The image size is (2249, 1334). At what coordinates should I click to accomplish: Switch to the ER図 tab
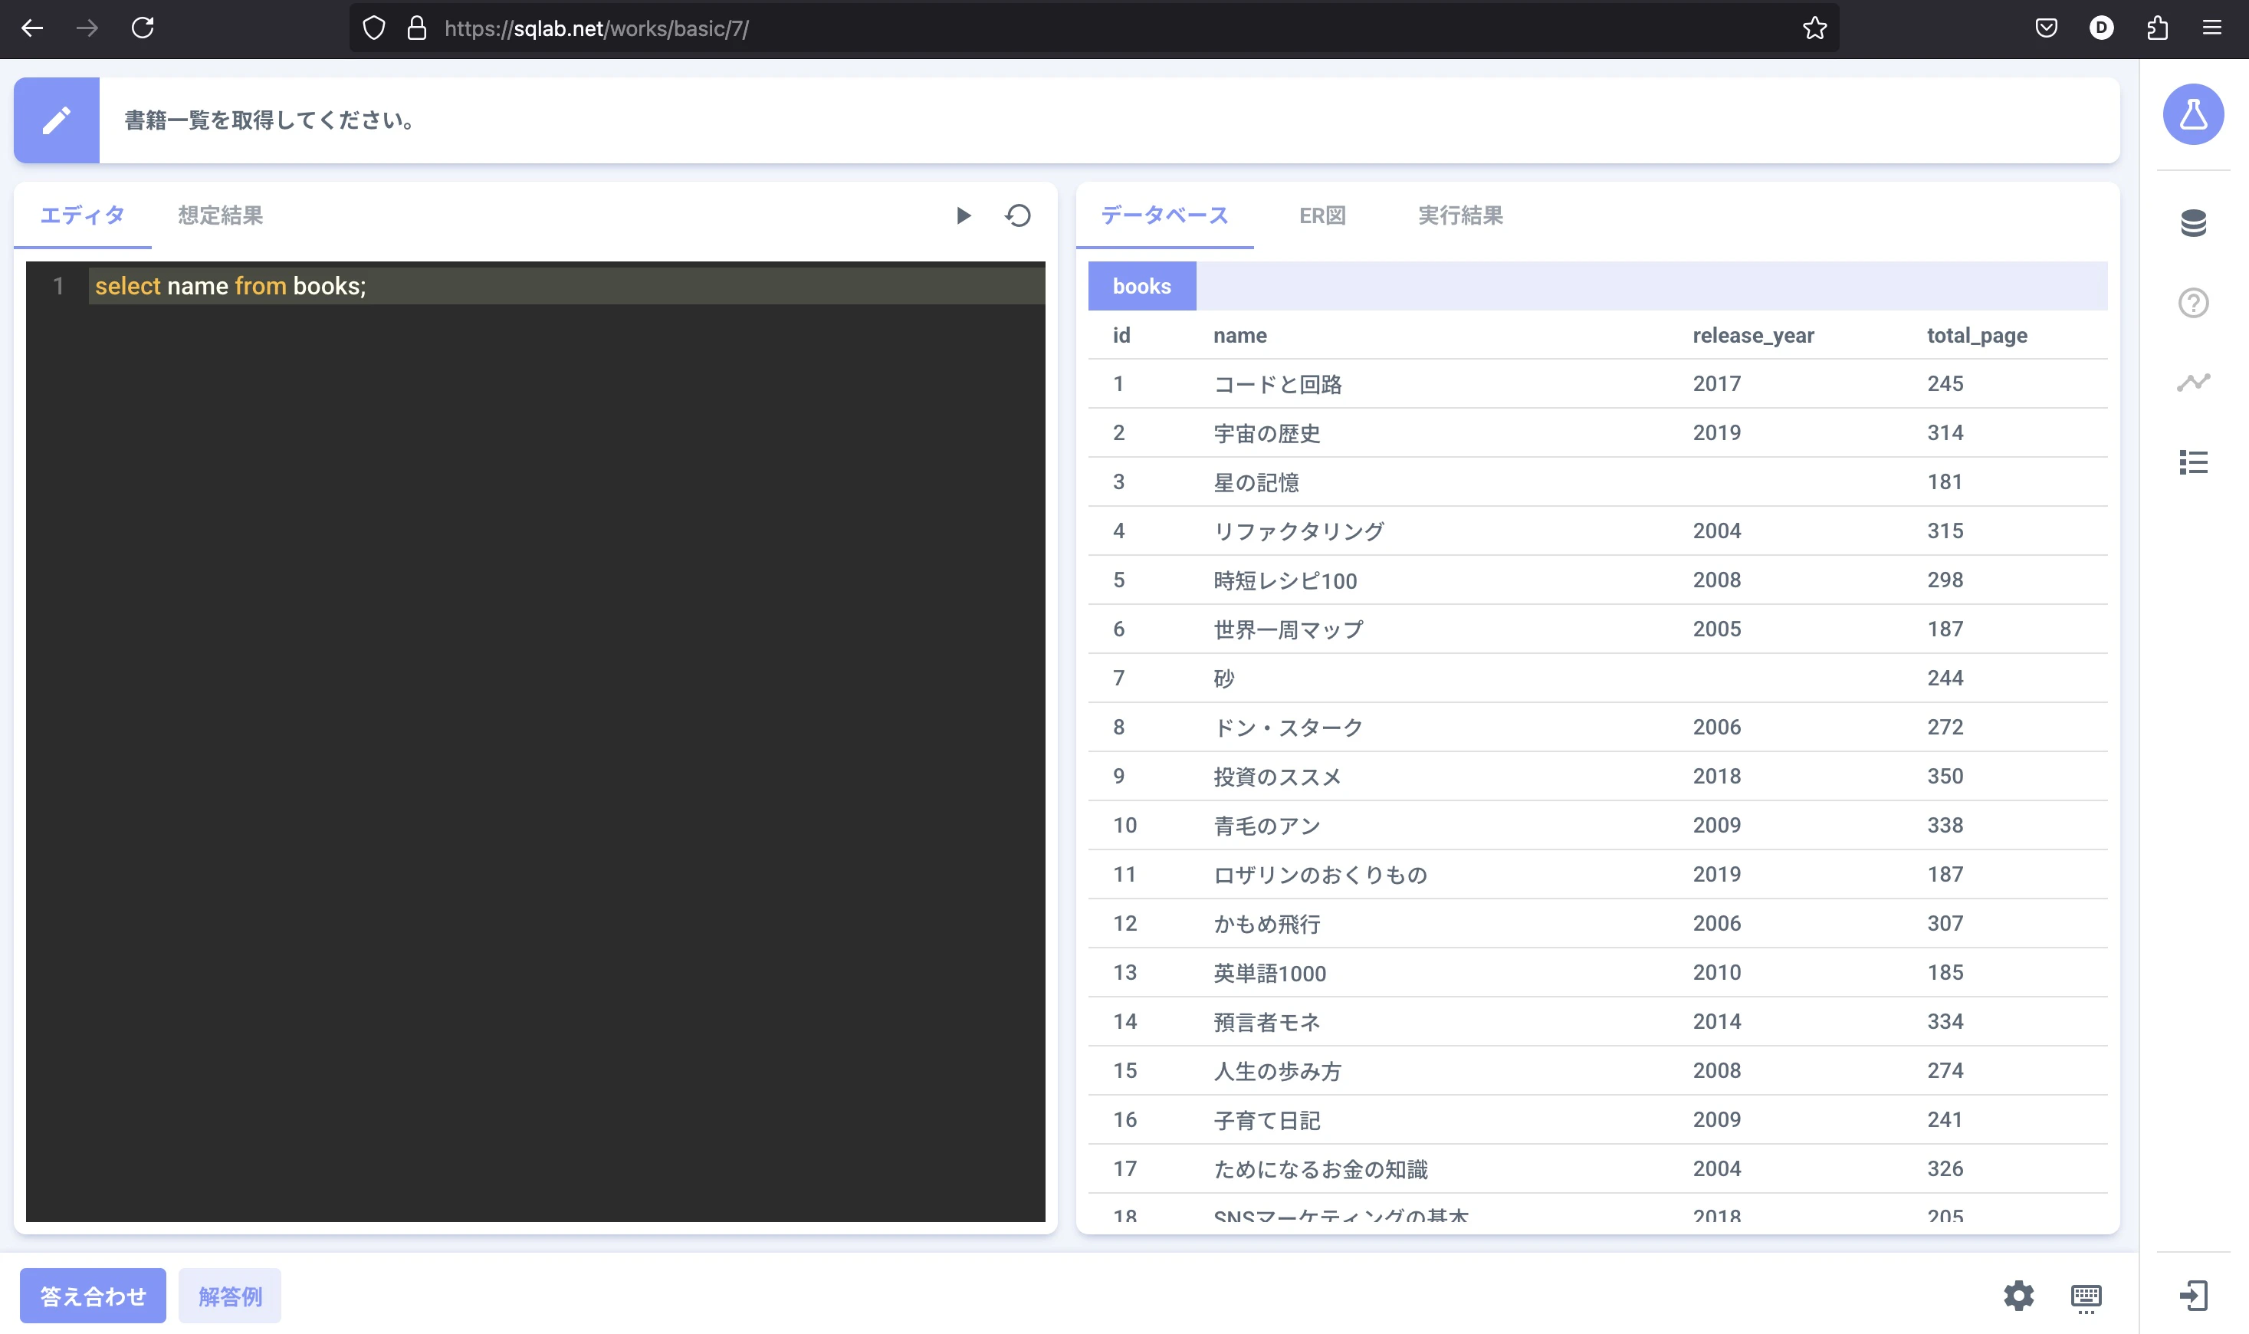click(x=1321, y=215)
